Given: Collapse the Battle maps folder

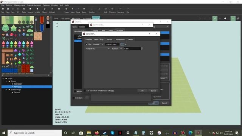Looking at the screenshot, I should (6, 90).
